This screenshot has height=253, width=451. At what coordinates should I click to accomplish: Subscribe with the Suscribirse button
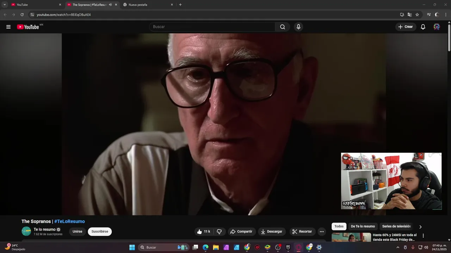click(100, 232)
